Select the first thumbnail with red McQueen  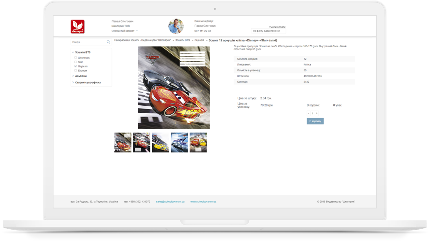[123, 142]
